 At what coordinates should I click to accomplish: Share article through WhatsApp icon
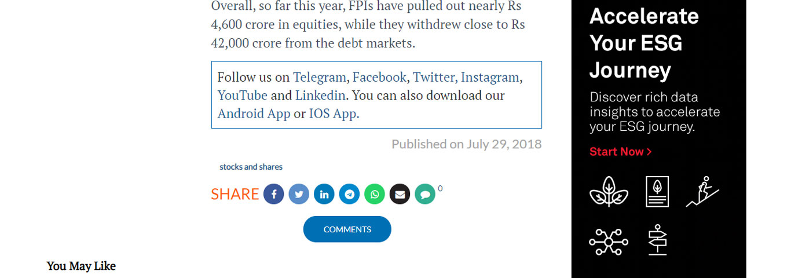(x=375, y=194)
